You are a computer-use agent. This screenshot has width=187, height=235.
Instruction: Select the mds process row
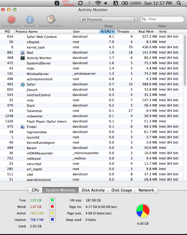coord(91,100)
